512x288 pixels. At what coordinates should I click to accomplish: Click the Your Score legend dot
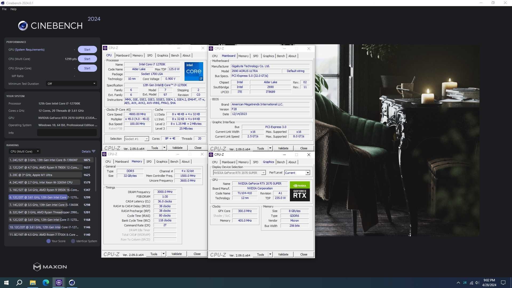(49, 241)
